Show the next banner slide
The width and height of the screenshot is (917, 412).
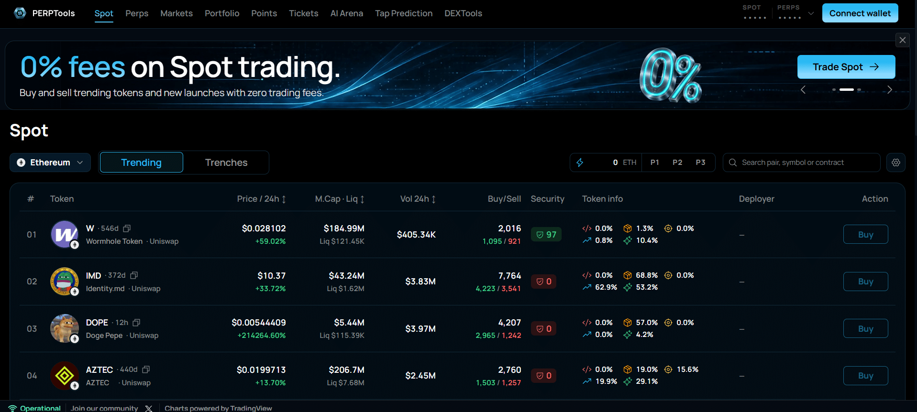tap(889, 90)
